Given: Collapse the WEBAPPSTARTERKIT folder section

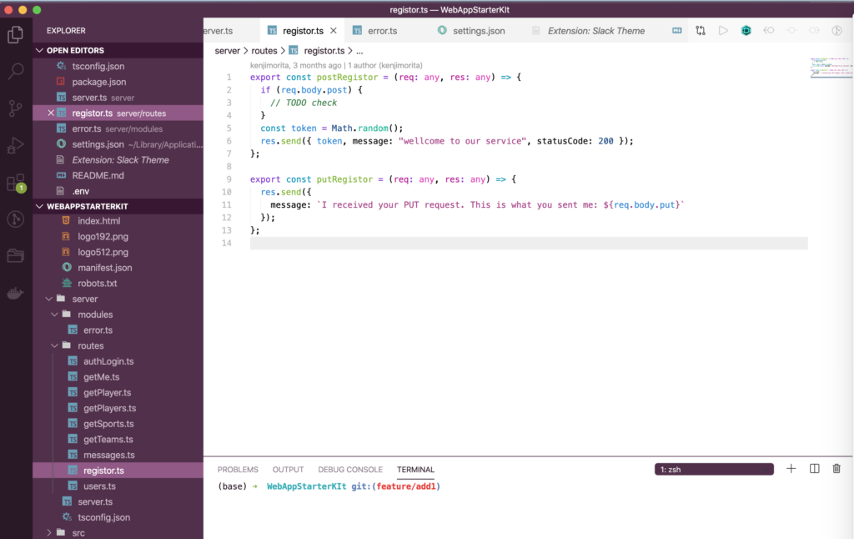Looking at the screenshot, I should [38, 206].
